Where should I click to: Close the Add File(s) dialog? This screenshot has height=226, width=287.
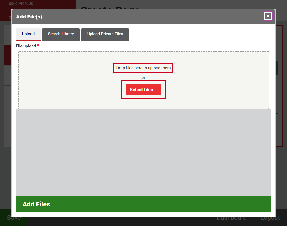point(268,16)
